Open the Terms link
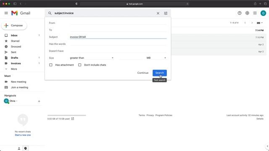This screenshot has width=269, height=151. pos(142,115)
